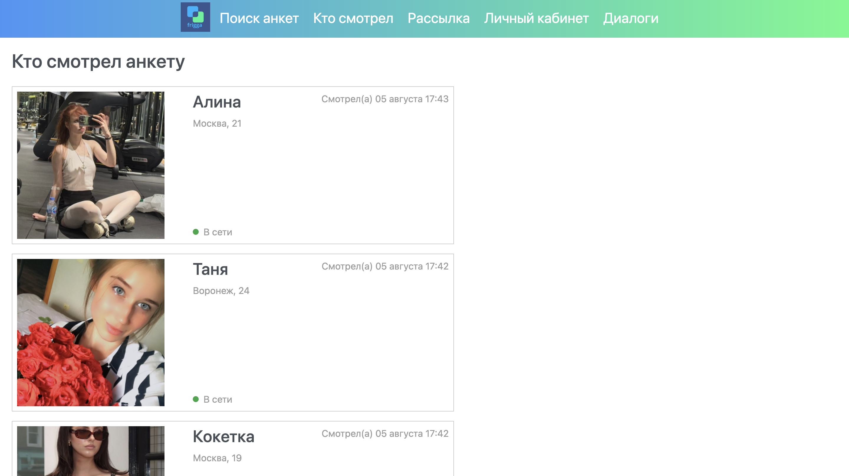
Task: Click the name Кокетка
Action: click(223, 437)
